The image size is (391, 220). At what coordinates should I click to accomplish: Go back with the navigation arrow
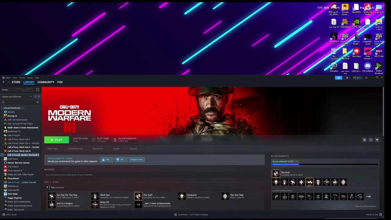(x=4, y=82)
